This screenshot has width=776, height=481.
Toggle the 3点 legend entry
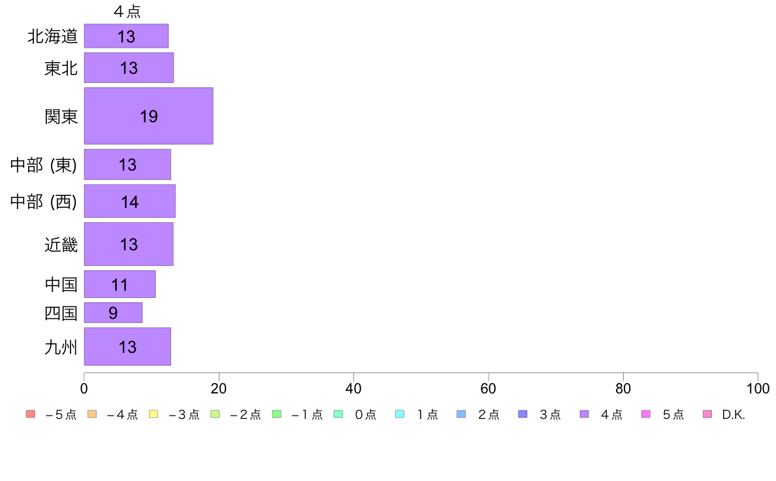(x=540, y=414)
